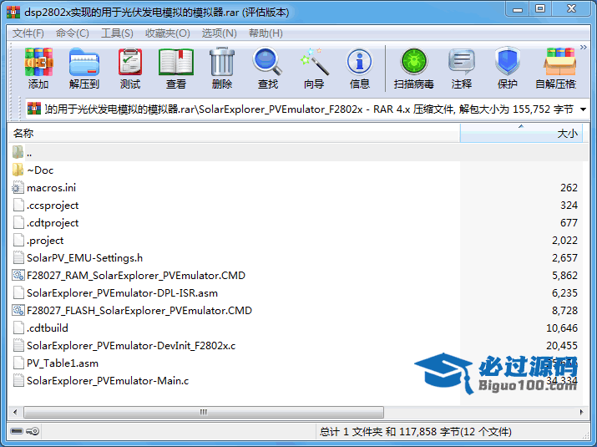Go up via the ".." parent folder
Image resolution: width=597 pixels, height=447 pixels.
[29, 153]
